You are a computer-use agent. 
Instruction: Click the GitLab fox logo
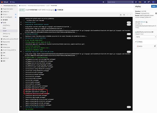pos(2,2)
